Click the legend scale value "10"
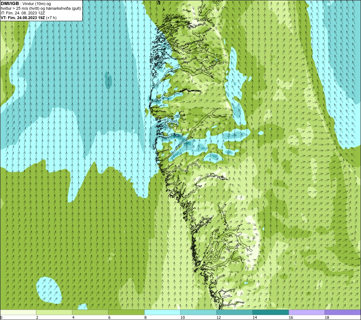 coord(182,318)
